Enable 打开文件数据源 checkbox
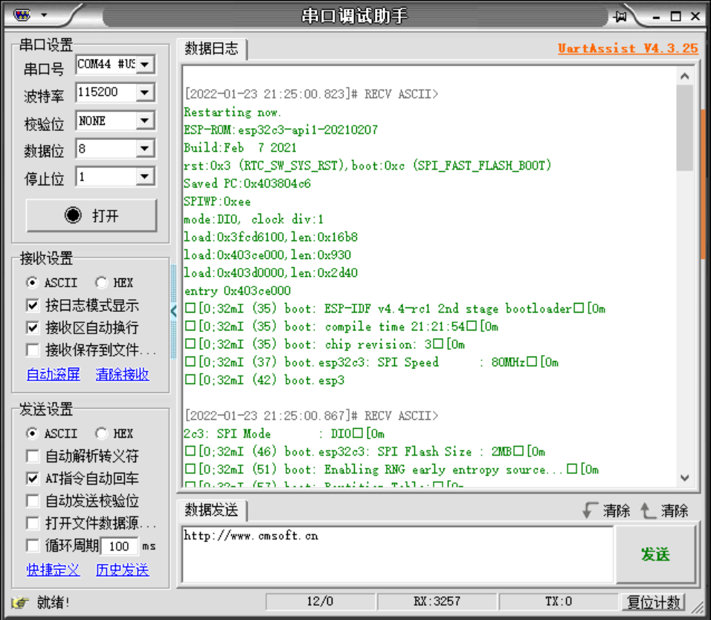The height and width of the screenshot is (620, 711). 33,523
